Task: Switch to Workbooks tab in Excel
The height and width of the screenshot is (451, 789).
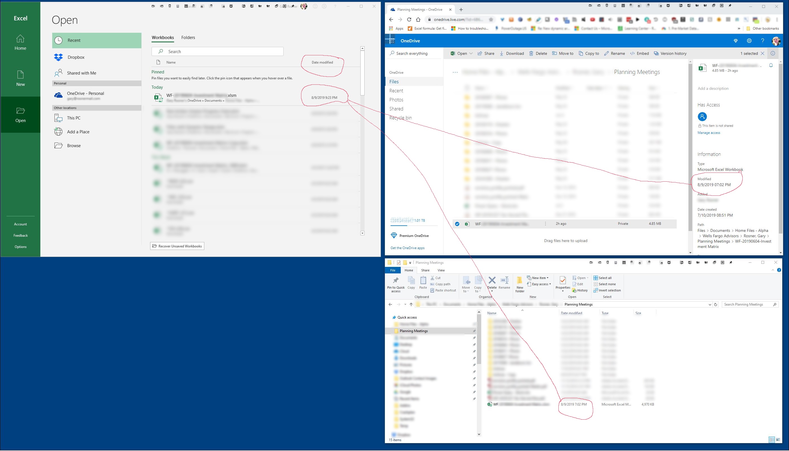Action: click(x=163, y=38)
